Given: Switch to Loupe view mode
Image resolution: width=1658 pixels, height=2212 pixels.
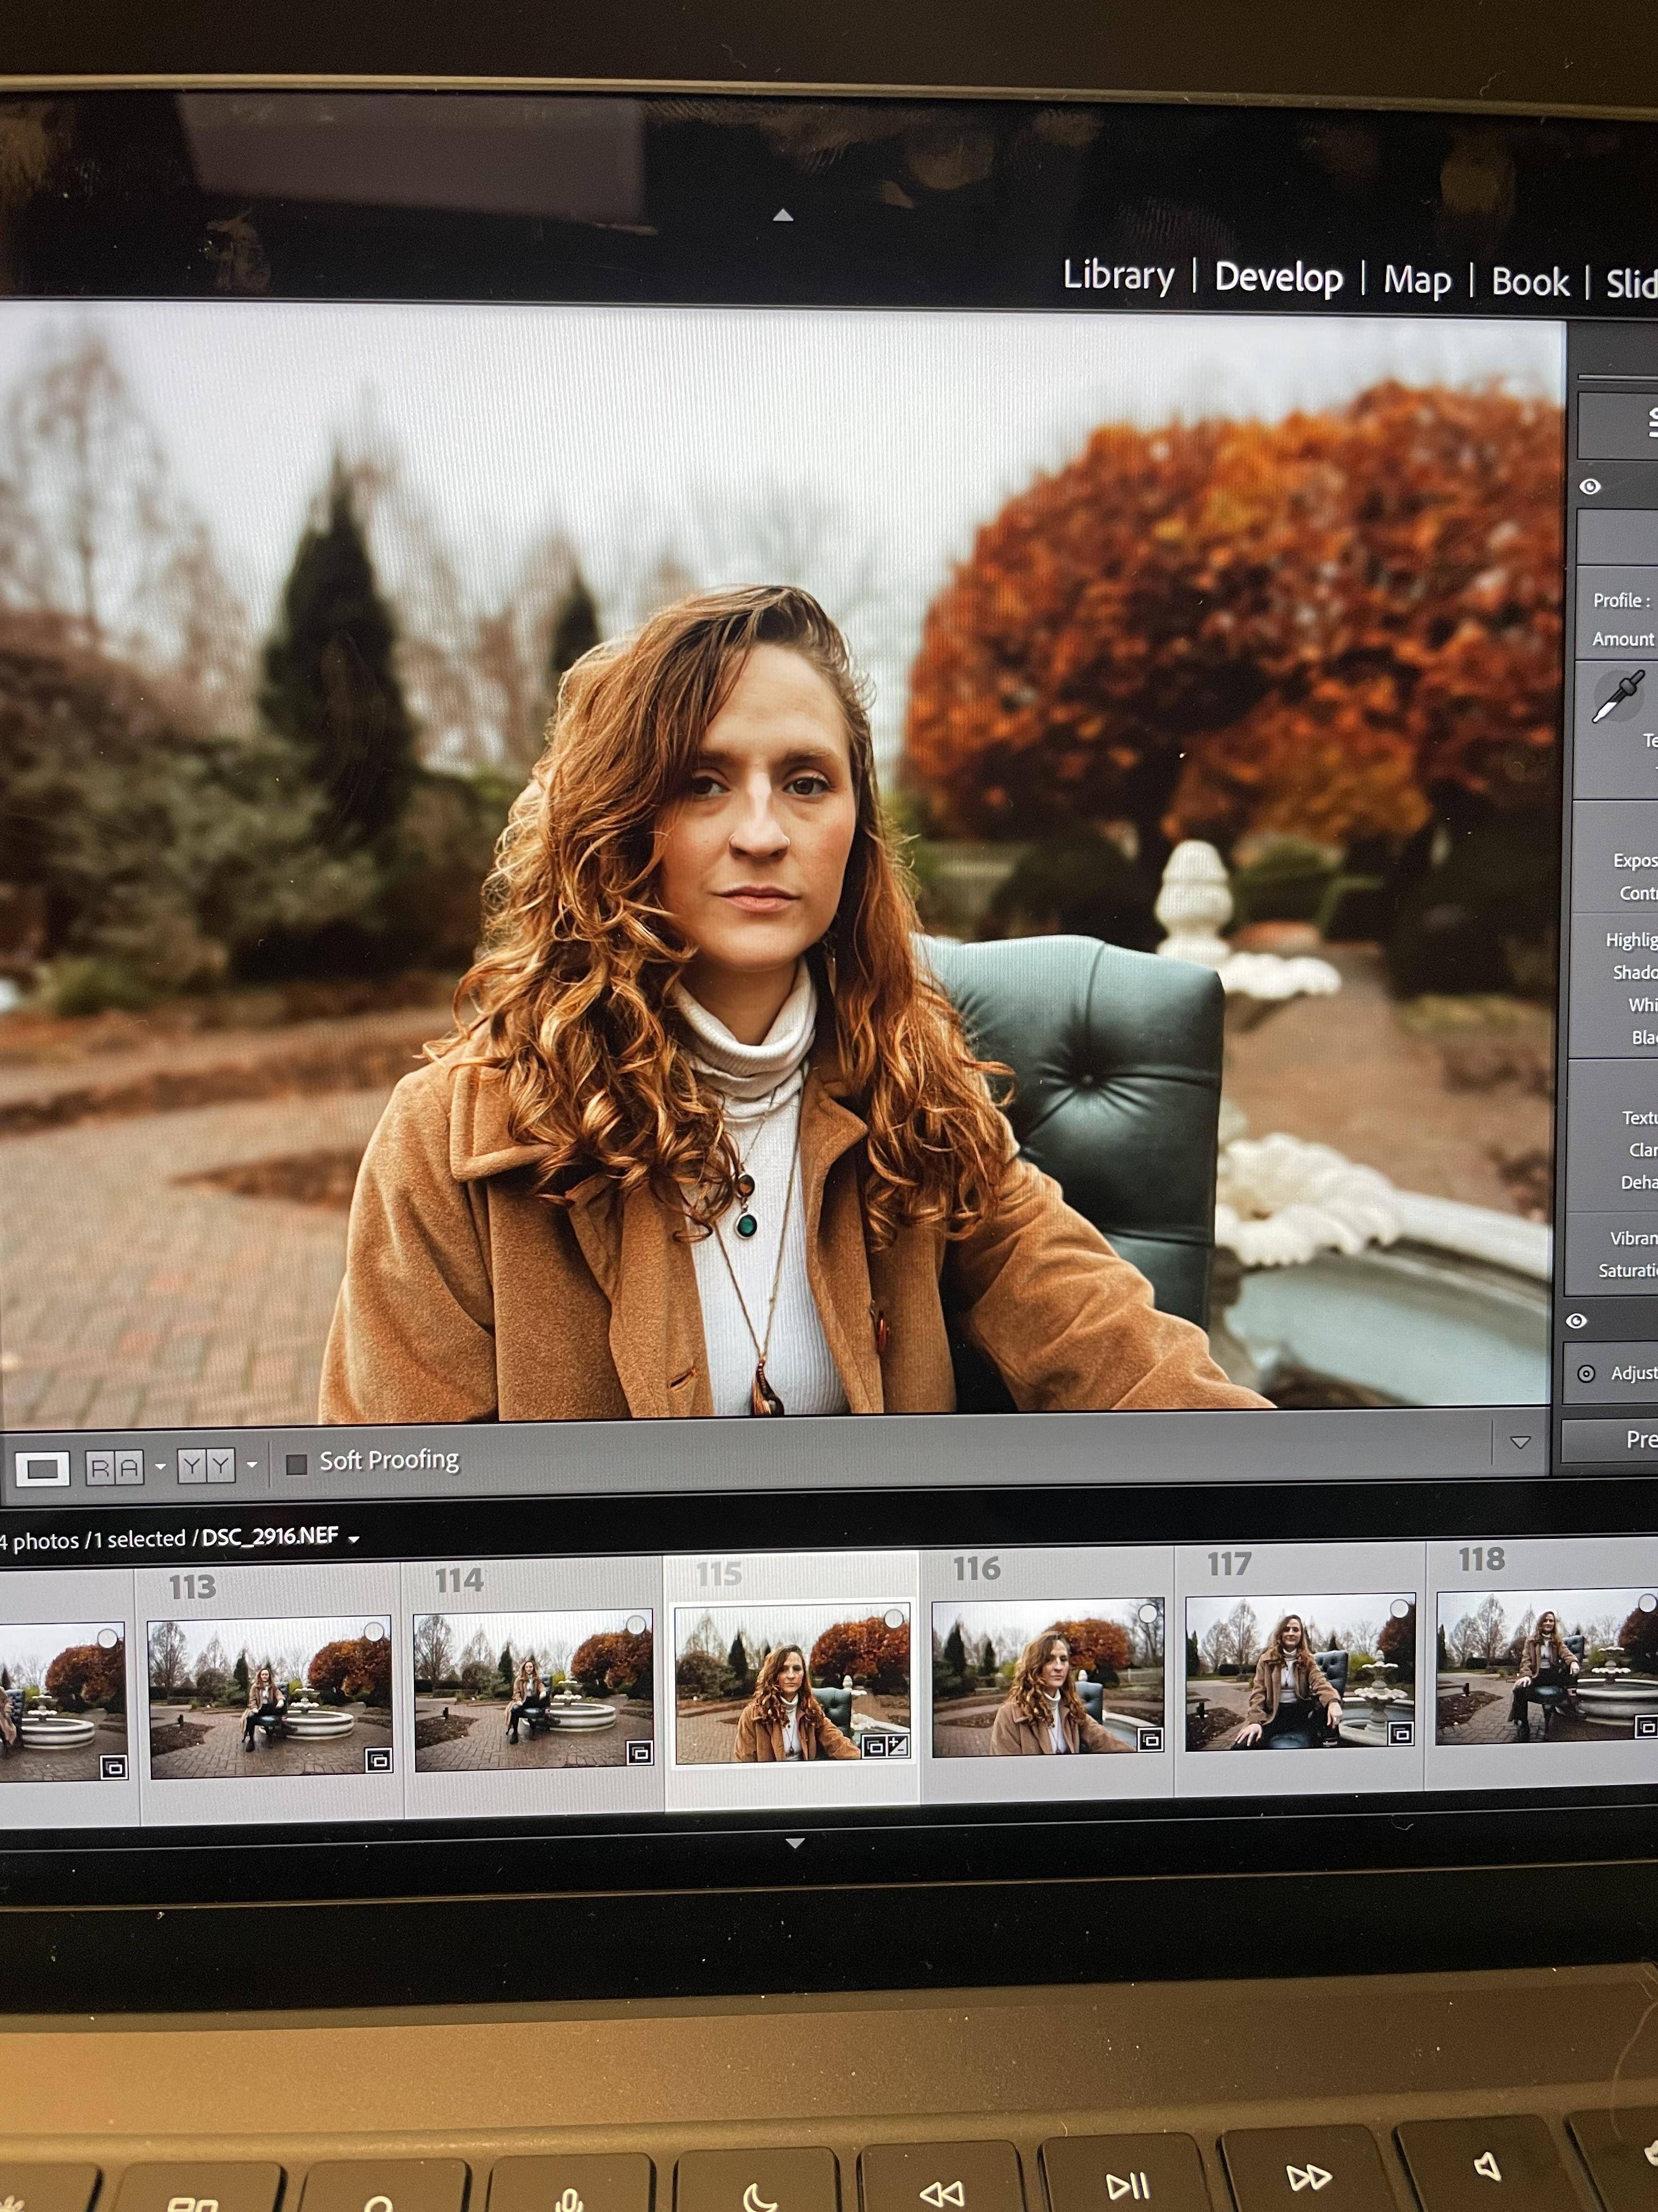Looking at the screenshot, I should click(42, 1468).
